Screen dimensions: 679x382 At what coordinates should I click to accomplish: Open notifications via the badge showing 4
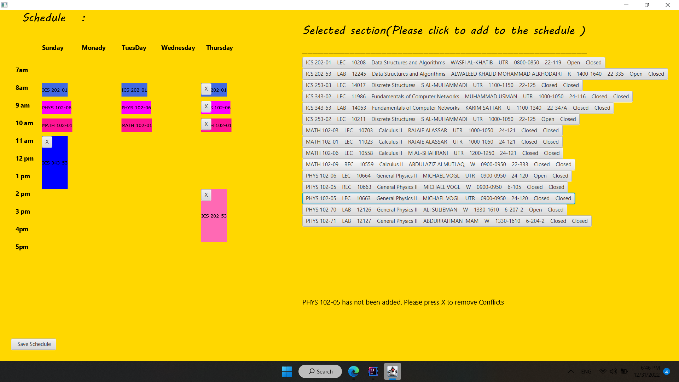tap(667, 371)
